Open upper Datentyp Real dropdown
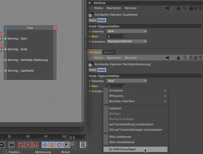 127,31
